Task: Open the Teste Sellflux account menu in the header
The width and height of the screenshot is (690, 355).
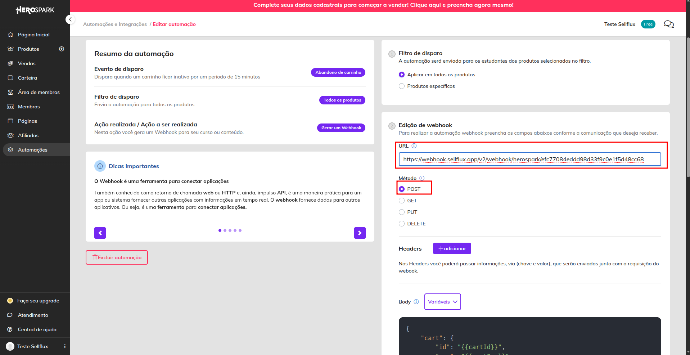Action: 619,24
